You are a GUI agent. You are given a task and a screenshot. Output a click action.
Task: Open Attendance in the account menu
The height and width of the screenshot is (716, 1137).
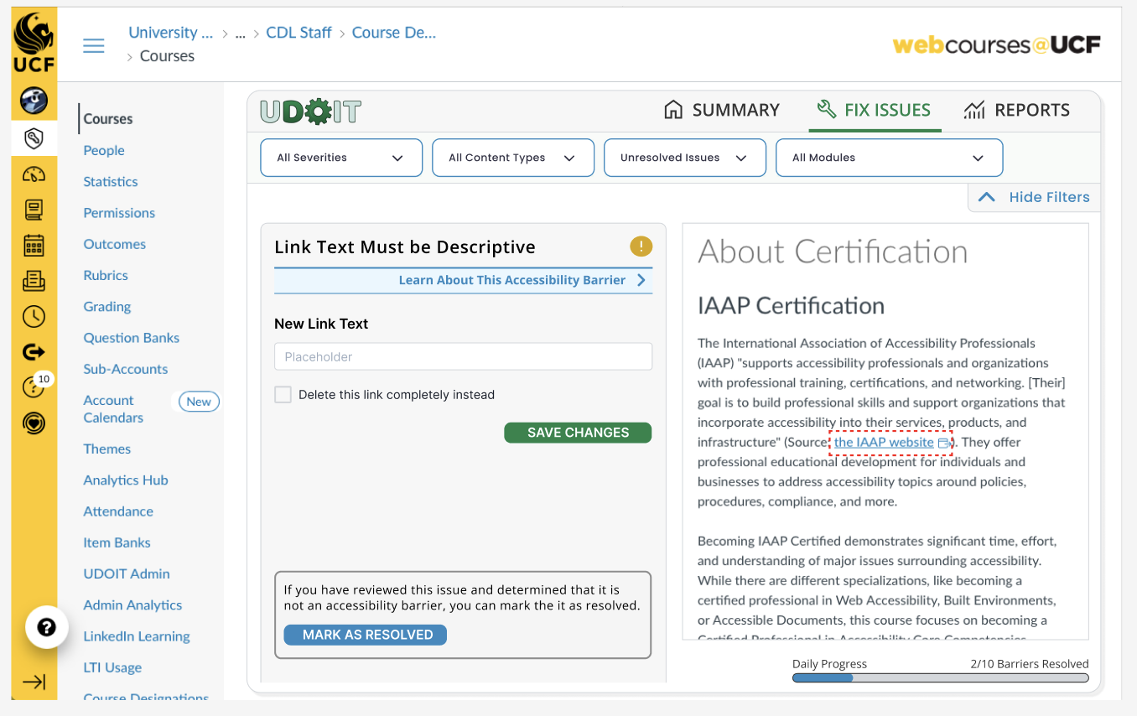(118, 511)
